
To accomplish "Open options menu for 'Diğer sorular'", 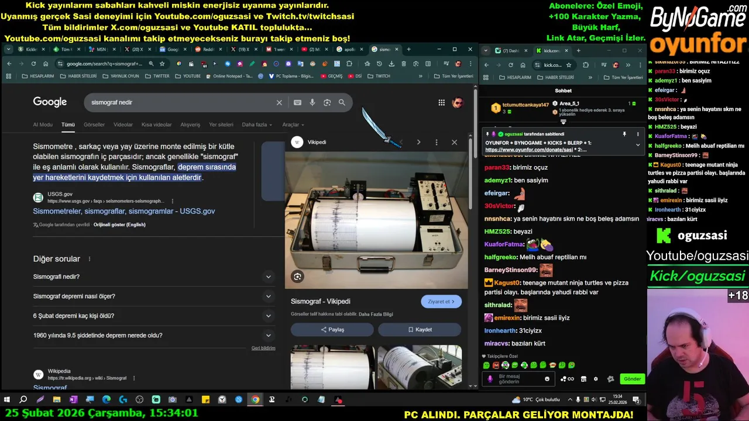I will click(90, 259).
